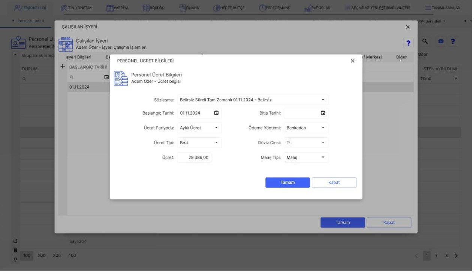476x275 pixels.
Task: Go to next page arrow
Action: (x=456, y=256)
